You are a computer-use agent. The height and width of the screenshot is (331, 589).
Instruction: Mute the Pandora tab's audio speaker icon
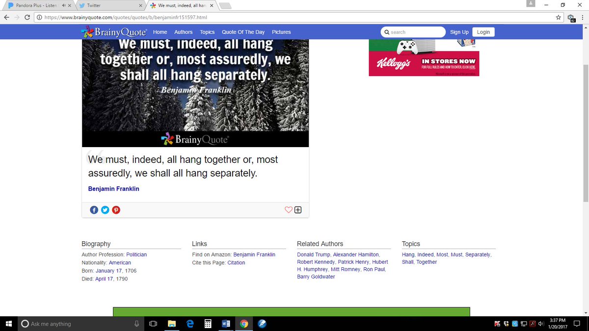(x=64, y=5)
